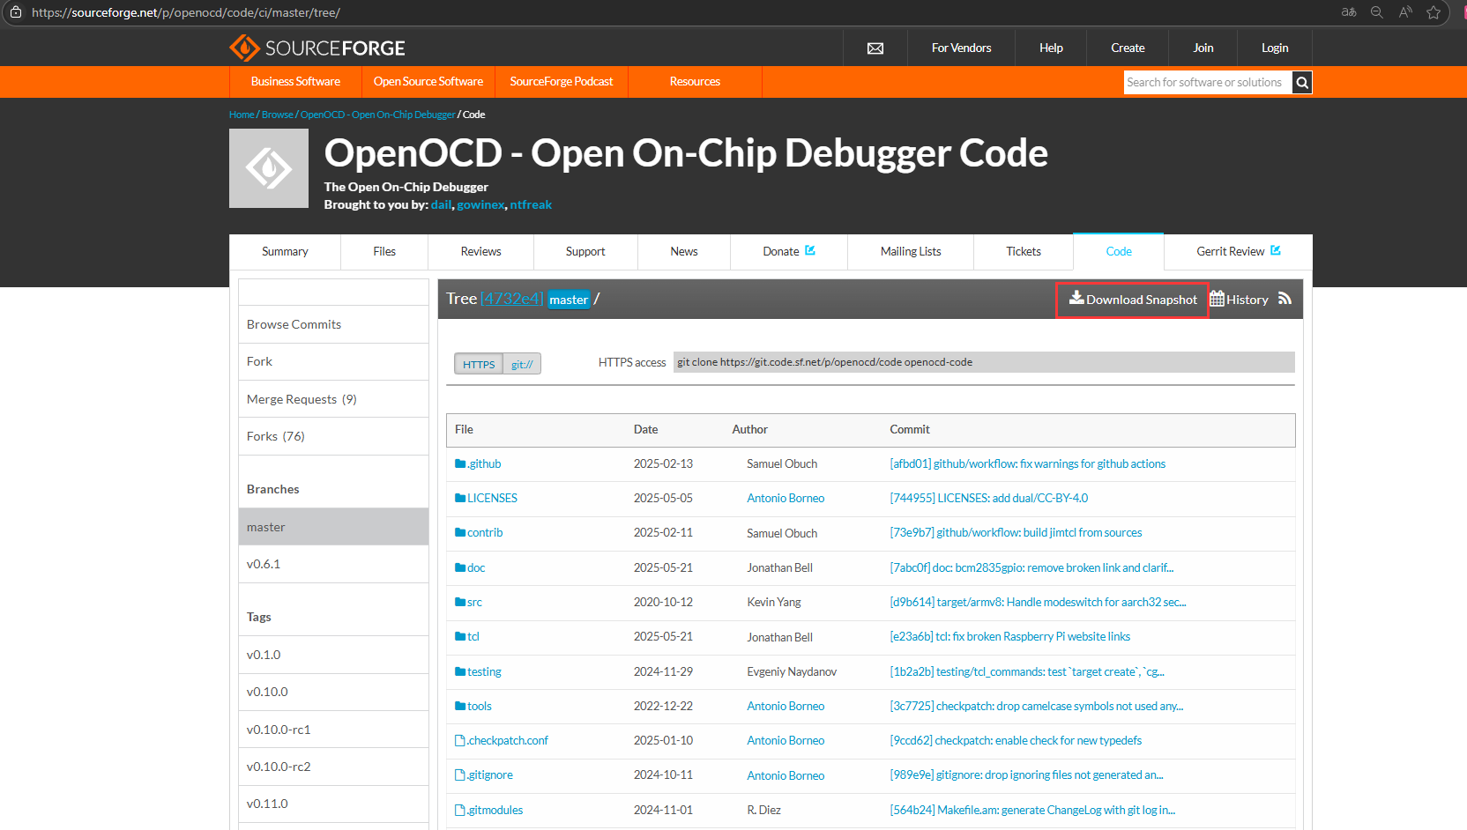Open Browse Commits in sidebar
Screen dimensions: 1467x830
[333, 324]
